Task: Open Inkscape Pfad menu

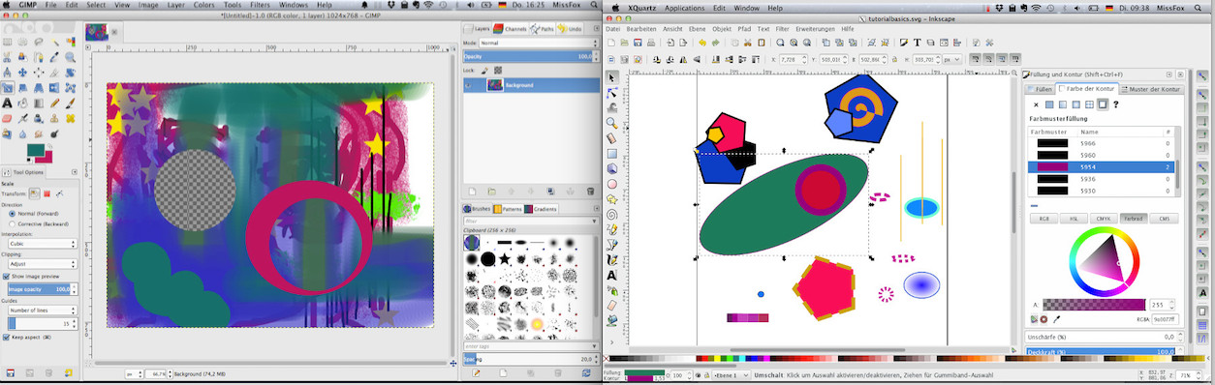Action: pyautogui.click(x=744, y=29)
